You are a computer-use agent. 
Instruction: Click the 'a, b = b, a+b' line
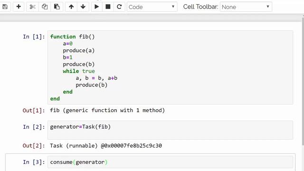(x=96, y=78)
